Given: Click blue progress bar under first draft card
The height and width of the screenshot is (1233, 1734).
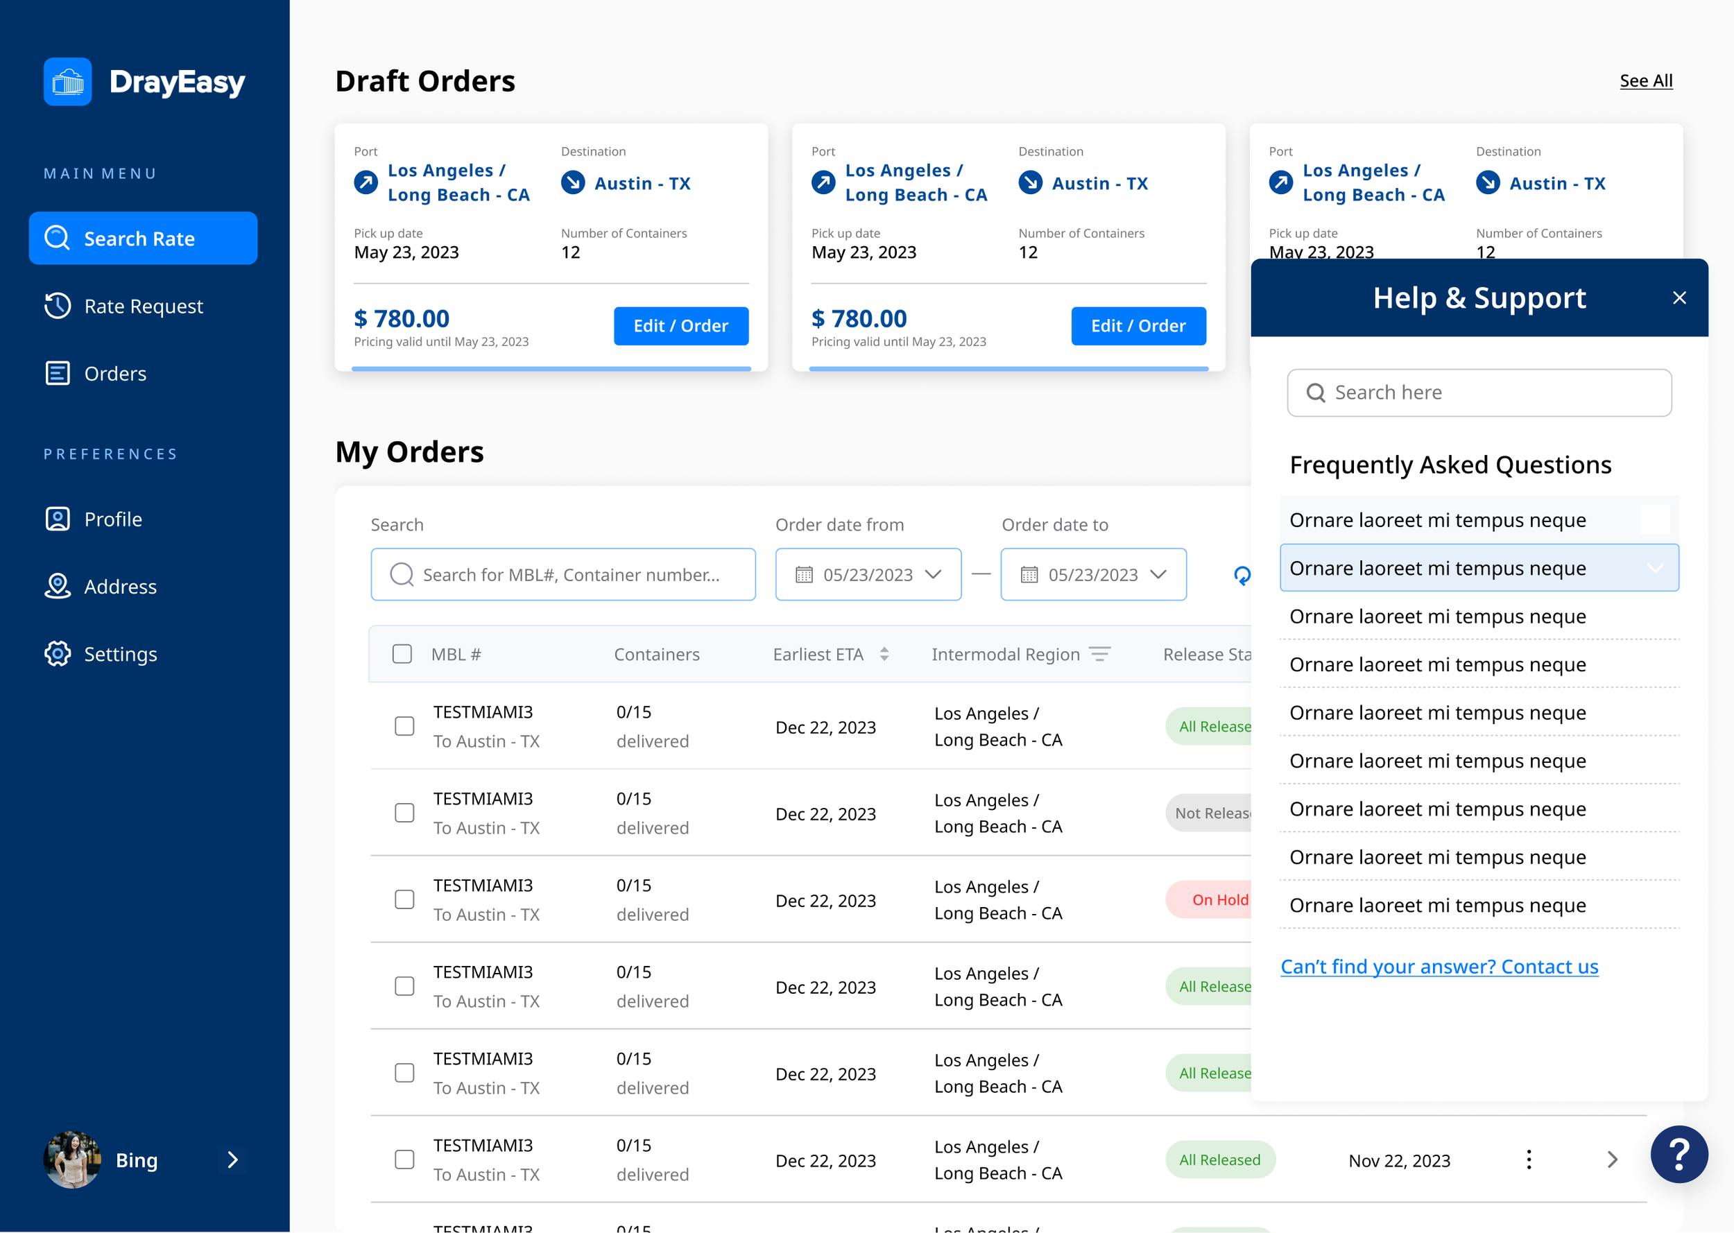Looking at the screenshot, I should (551, 369).
